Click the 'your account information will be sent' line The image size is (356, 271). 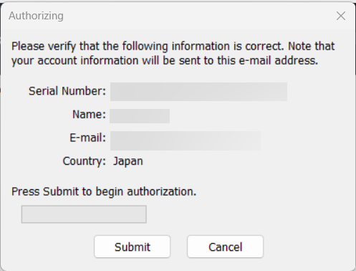pyautogui.click(x=165, y=60)
